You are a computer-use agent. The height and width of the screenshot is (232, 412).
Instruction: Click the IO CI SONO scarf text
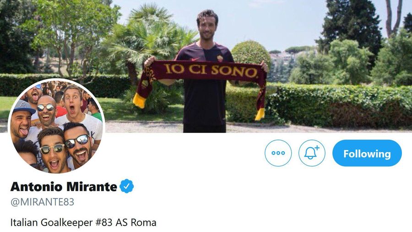[x=211, y=70]
